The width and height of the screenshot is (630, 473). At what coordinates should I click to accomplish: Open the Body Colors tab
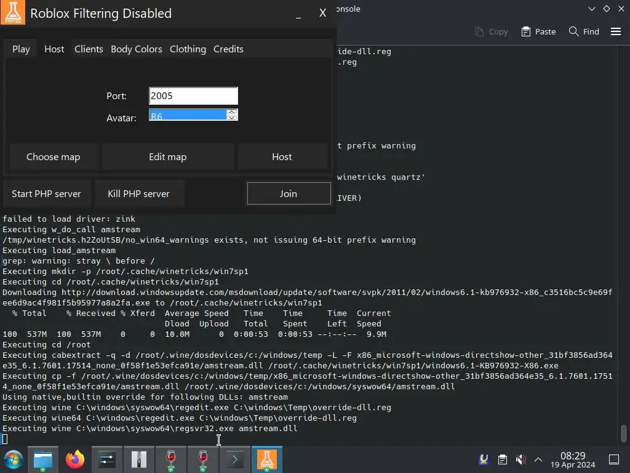point(136,49)
